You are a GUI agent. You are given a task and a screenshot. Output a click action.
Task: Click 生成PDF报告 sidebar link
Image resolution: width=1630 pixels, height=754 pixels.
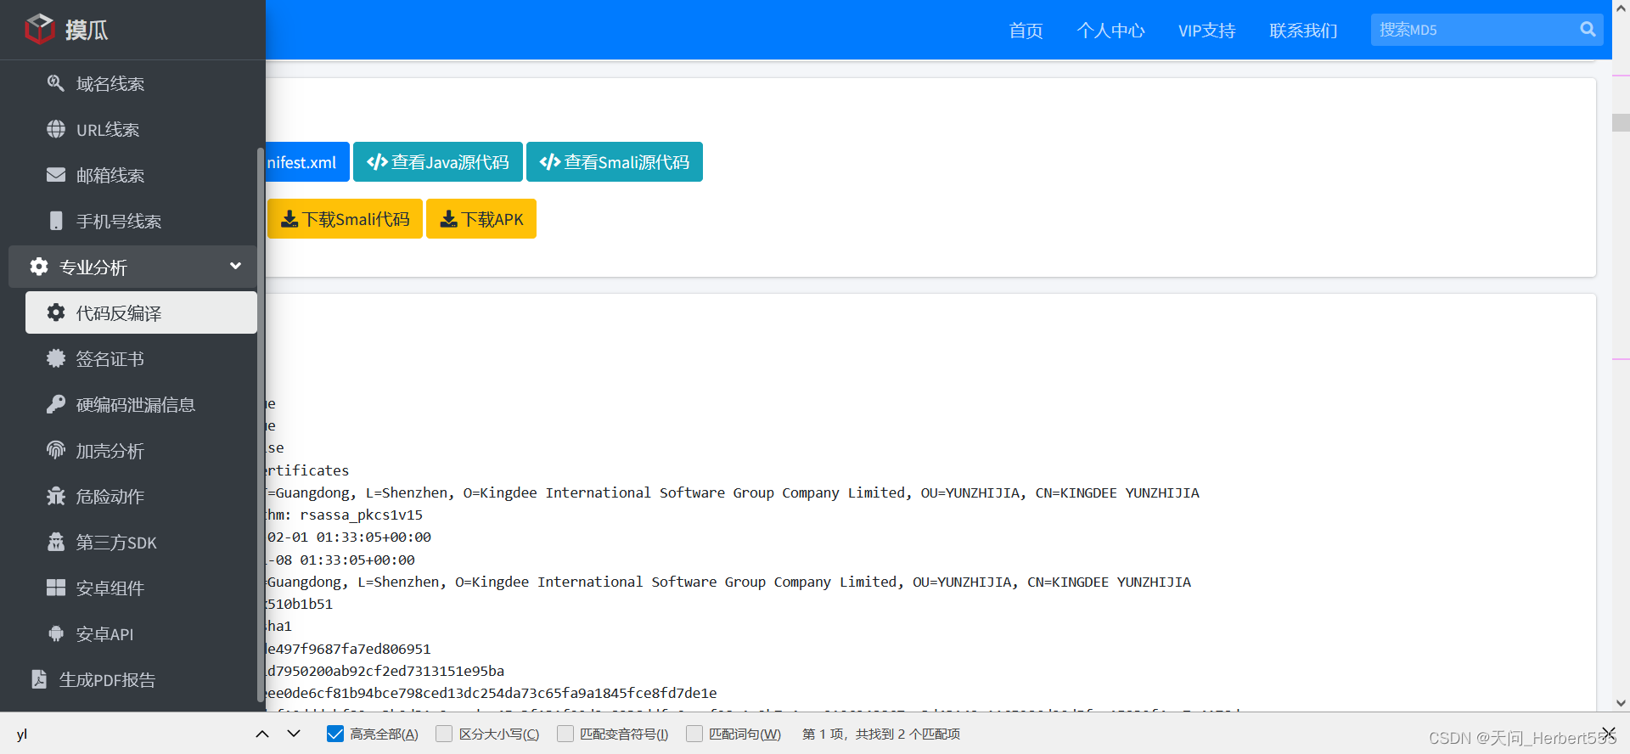click(132, 679)
